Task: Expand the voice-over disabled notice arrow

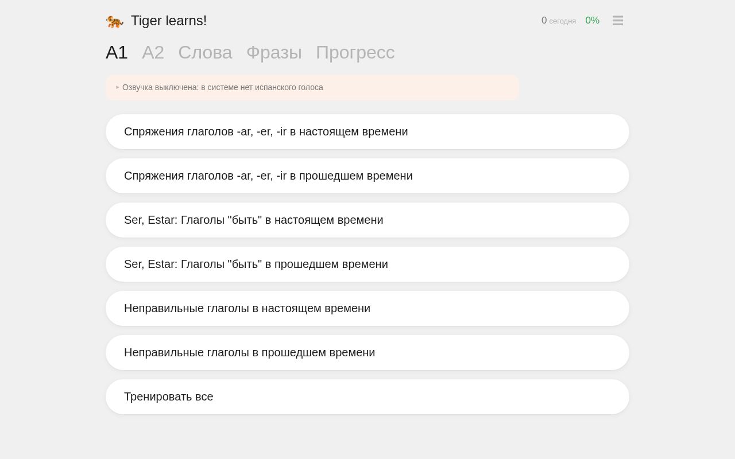Action: [118, 87]
